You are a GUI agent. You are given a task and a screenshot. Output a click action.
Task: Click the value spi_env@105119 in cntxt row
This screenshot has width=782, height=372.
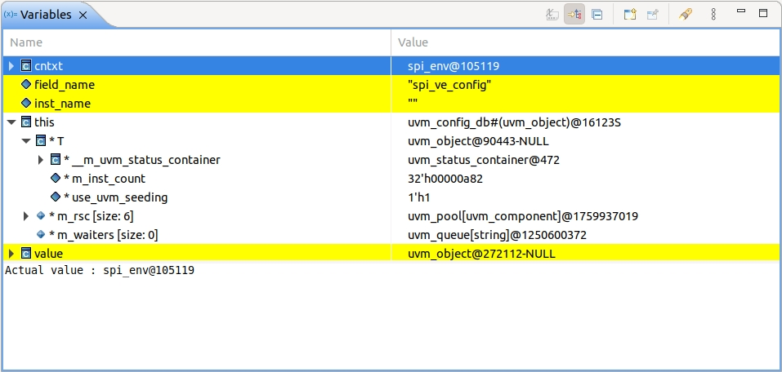454,66
